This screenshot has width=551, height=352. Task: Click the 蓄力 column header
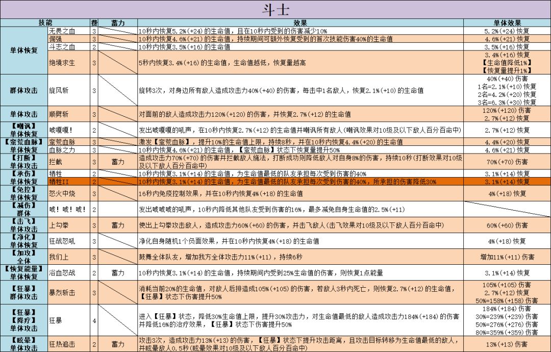[x=118, y=23]
